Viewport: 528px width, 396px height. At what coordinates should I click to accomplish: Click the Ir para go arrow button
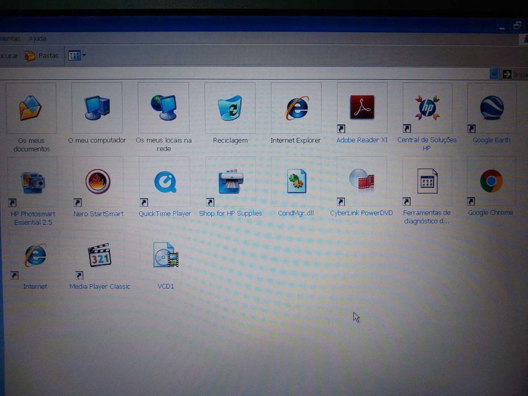click(x=507, y=74)
